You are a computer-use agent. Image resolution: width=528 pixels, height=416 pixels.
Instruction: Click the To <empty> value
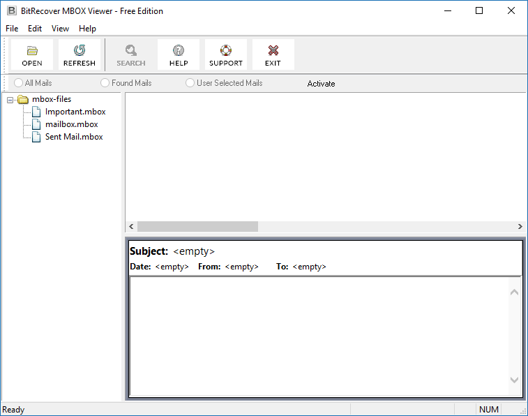[310, 267]
